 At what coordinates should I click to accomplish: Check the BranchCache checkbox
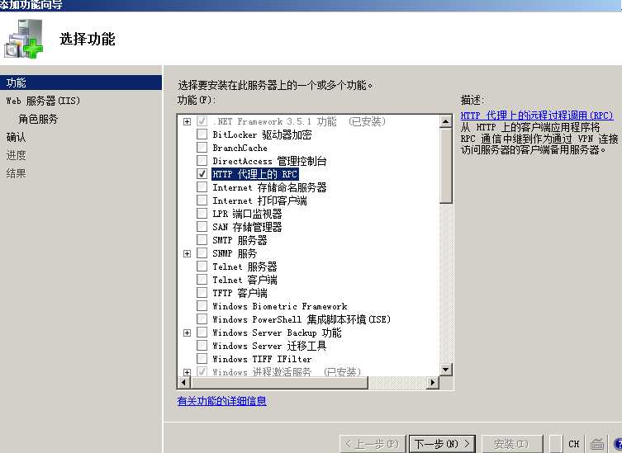[202, 148]
